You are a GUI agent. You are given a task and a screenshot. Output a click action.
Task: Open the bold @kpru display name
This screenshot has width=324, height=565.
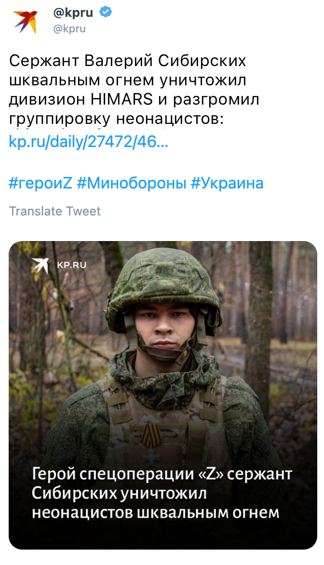tap(73, 13)
